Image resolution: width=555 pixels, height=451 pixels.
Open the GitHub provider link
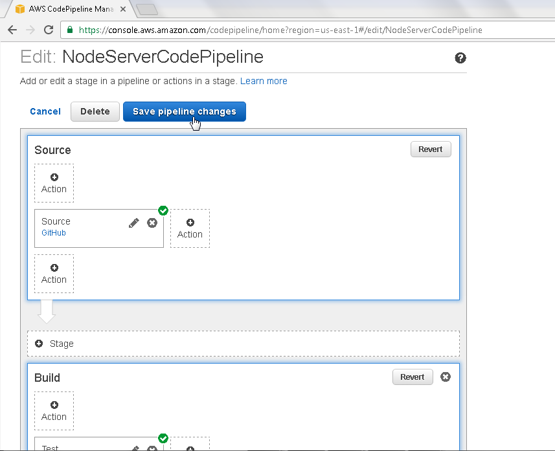point(54,233)
